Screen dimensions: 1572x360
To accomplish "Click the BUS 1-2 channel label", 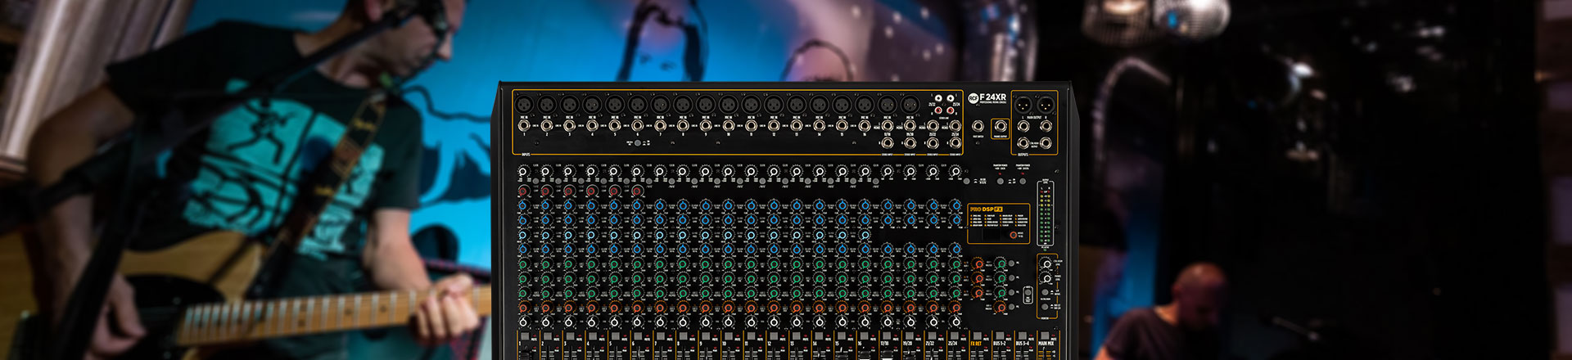I will point(999,344).
